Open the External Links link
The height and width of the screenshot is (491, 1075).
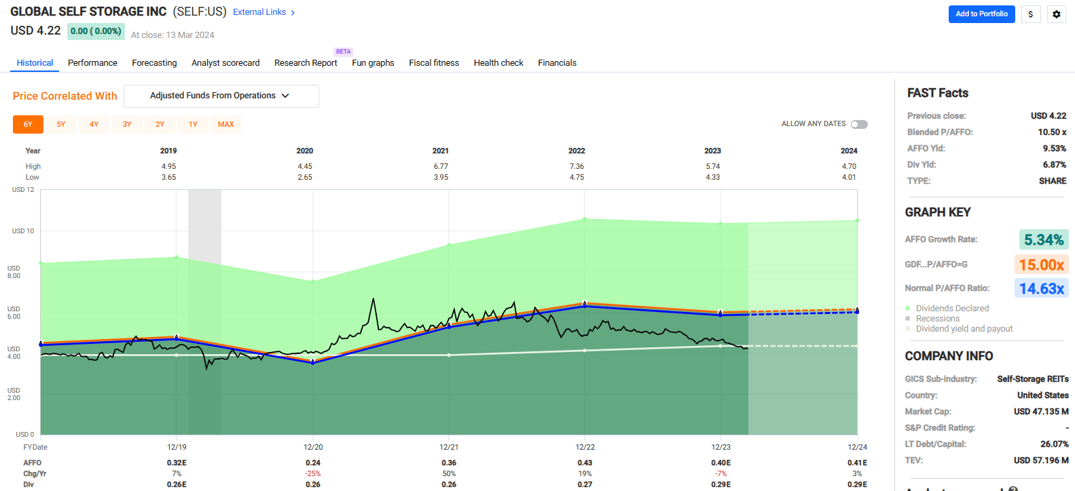click(x=259, y=12)
